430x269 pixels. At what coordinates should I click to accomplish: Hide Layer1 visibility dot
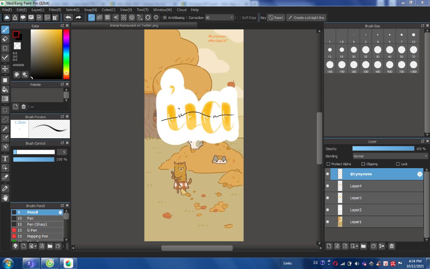click(x=328, y=222)
